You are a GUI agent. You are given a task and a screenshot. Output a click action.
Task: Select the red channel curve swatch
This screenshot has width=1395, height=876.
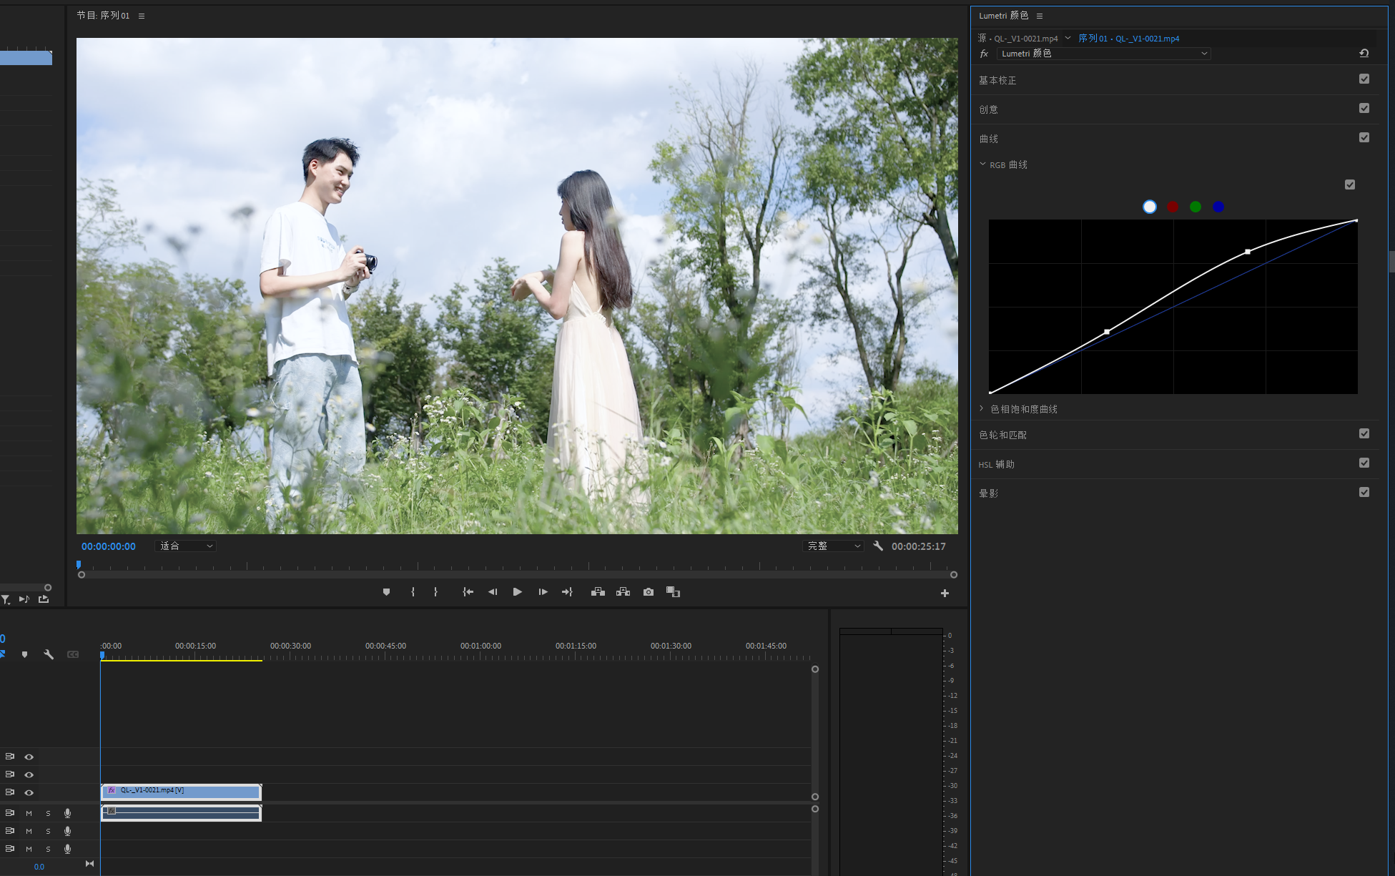pyautogui.click(x=1173, y=207)
